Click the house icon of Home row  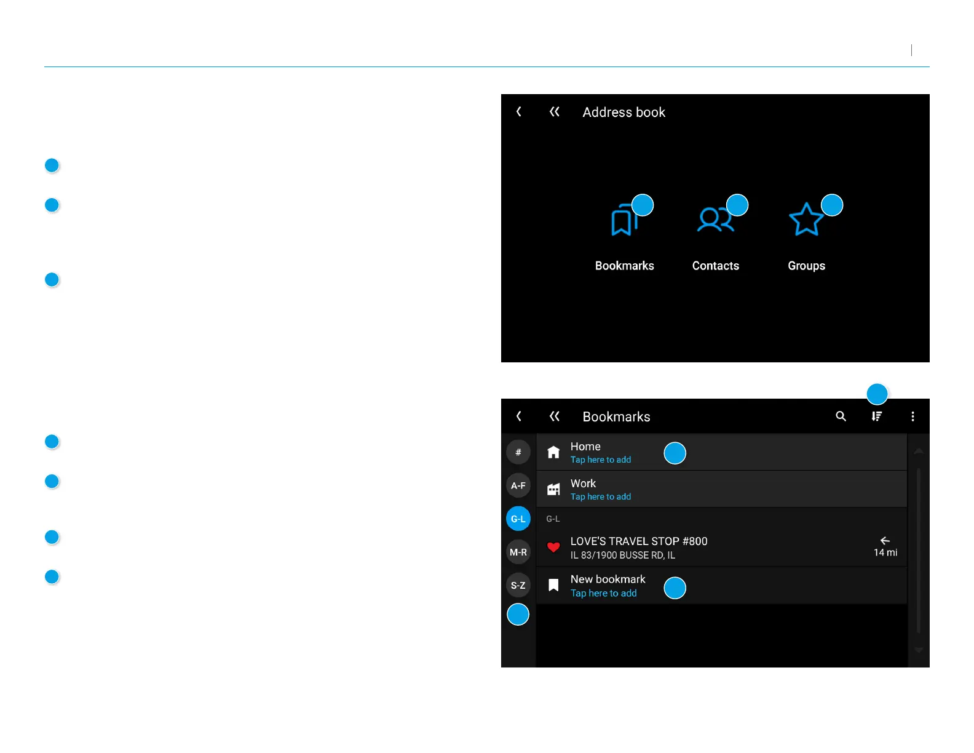pos(553,452)
